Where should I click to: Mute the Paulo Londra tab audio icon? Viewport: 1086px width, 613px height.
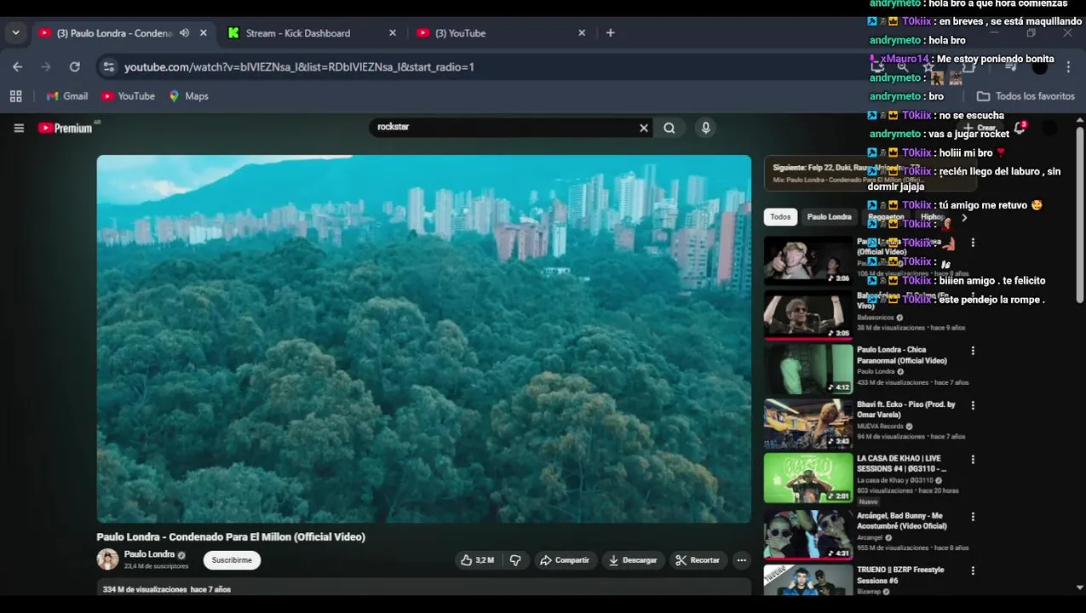point(184,33)
